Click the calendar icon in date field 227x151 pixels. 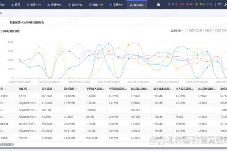pyautogui.click(x=187, y=31)
